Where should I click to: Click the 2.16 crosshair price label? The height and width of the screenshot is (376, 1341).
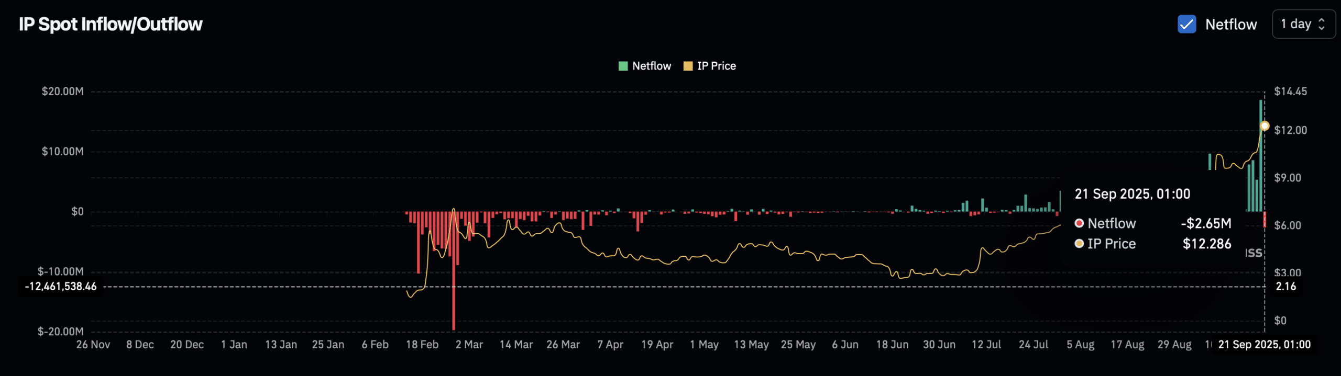(1285, 287)
